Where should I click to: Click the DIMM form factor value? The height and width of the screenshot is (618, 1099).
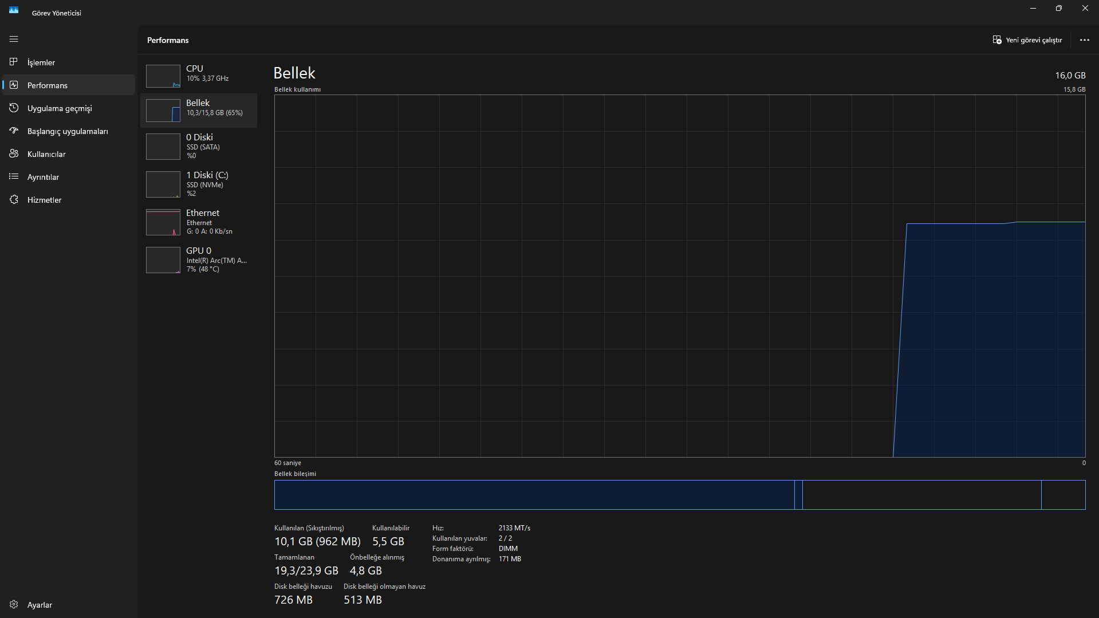coord(508,549)
